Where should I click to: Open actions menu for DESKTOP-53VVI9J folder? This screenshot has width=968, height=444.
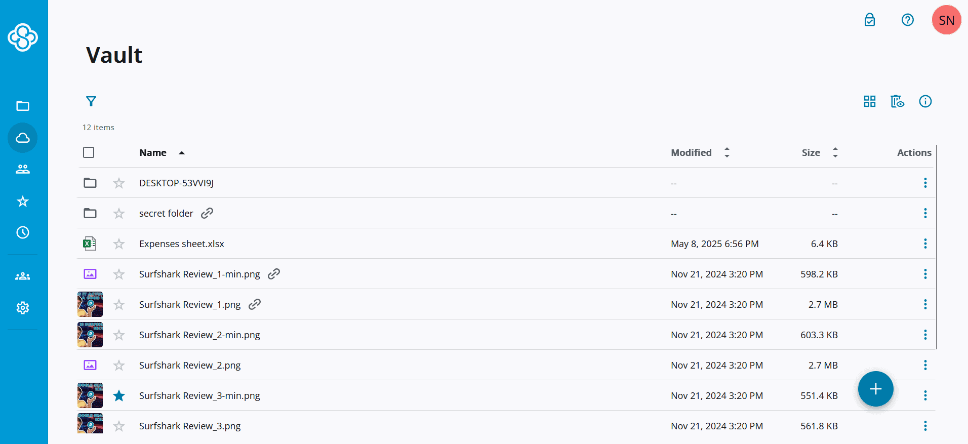tap(925, 183)
